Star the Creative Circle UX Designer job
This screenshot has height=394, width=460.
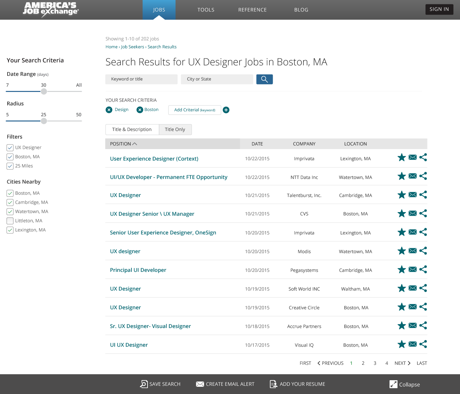402,307
